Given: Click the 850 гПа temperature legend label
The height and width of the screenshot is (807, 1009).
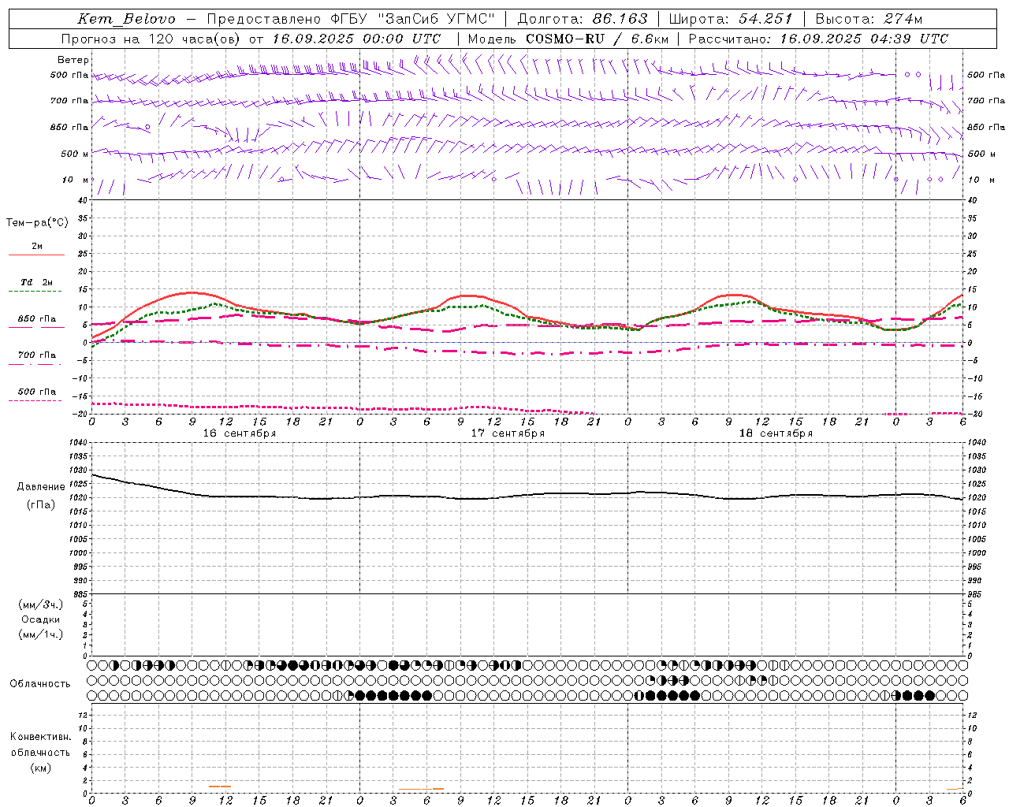Looking at the screenshot, I should [x=37, y=318].
